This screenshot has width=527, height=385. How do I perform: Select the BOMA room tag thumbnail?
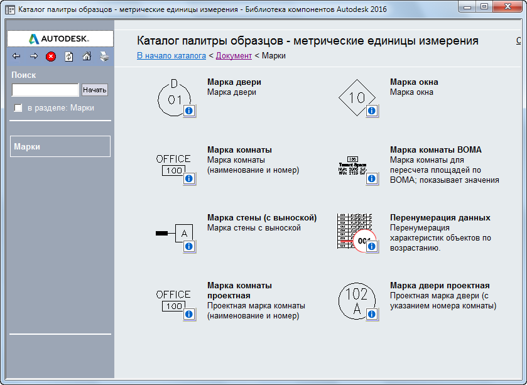pos(352,166)
